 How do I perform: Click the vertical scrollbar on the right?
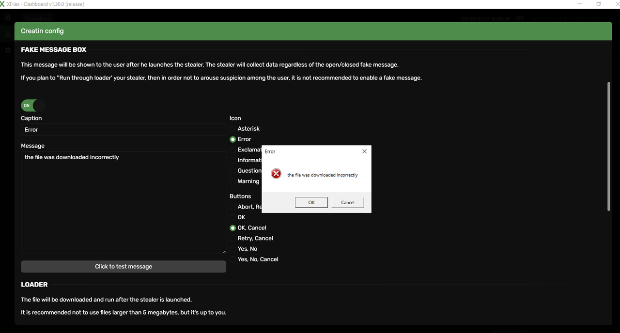click(609, 146)
